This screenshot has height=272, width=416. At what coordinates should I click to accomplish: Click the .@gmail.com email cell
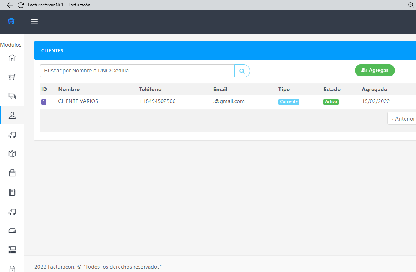(229, 101)
